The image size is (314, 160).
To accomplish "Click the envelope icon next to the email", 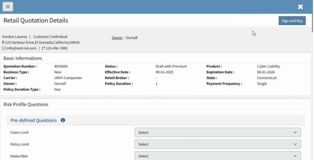I will 4,48.
